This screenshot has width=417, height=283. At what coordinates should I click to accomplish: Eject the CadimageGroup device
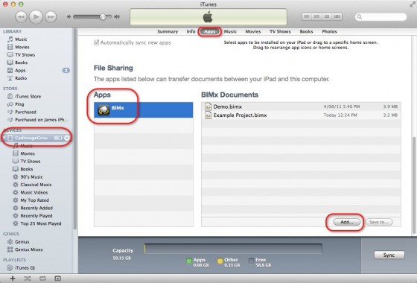(67, 138)
